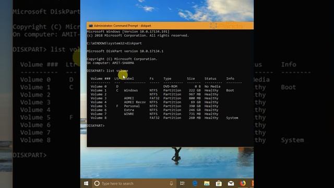Click the Command Prompt icon in title bar
The image size is (334, 188).
coord(90,26)
